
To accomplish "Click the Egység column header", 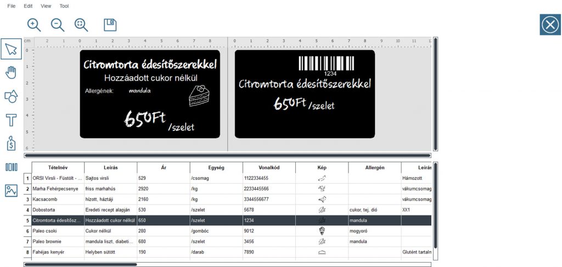I will coord(216,168).
